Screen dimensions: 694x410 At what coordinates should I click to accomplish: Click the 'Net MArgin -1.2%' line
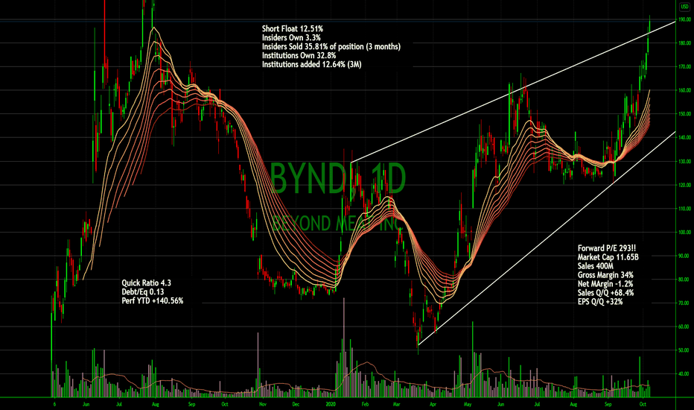tap(605, 284)
